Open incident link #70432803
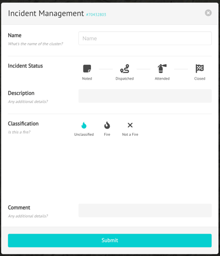The width and height of the screenshot is (220, 256). tap(96, 15)
